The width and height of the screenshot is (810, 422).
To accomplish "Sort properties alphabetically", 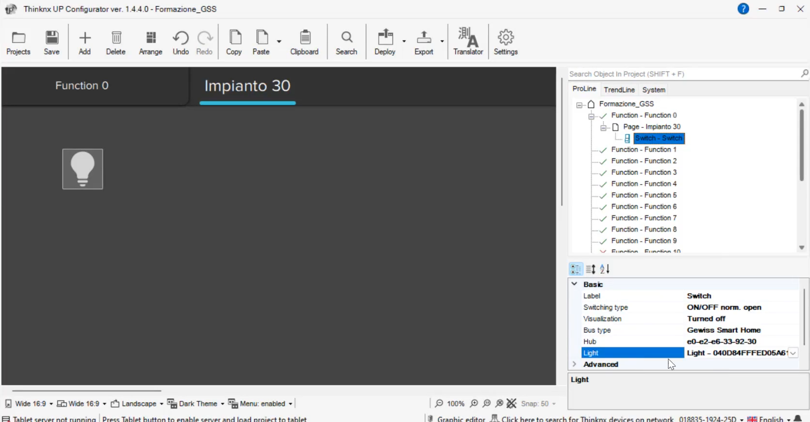I will tap(605, 269).
